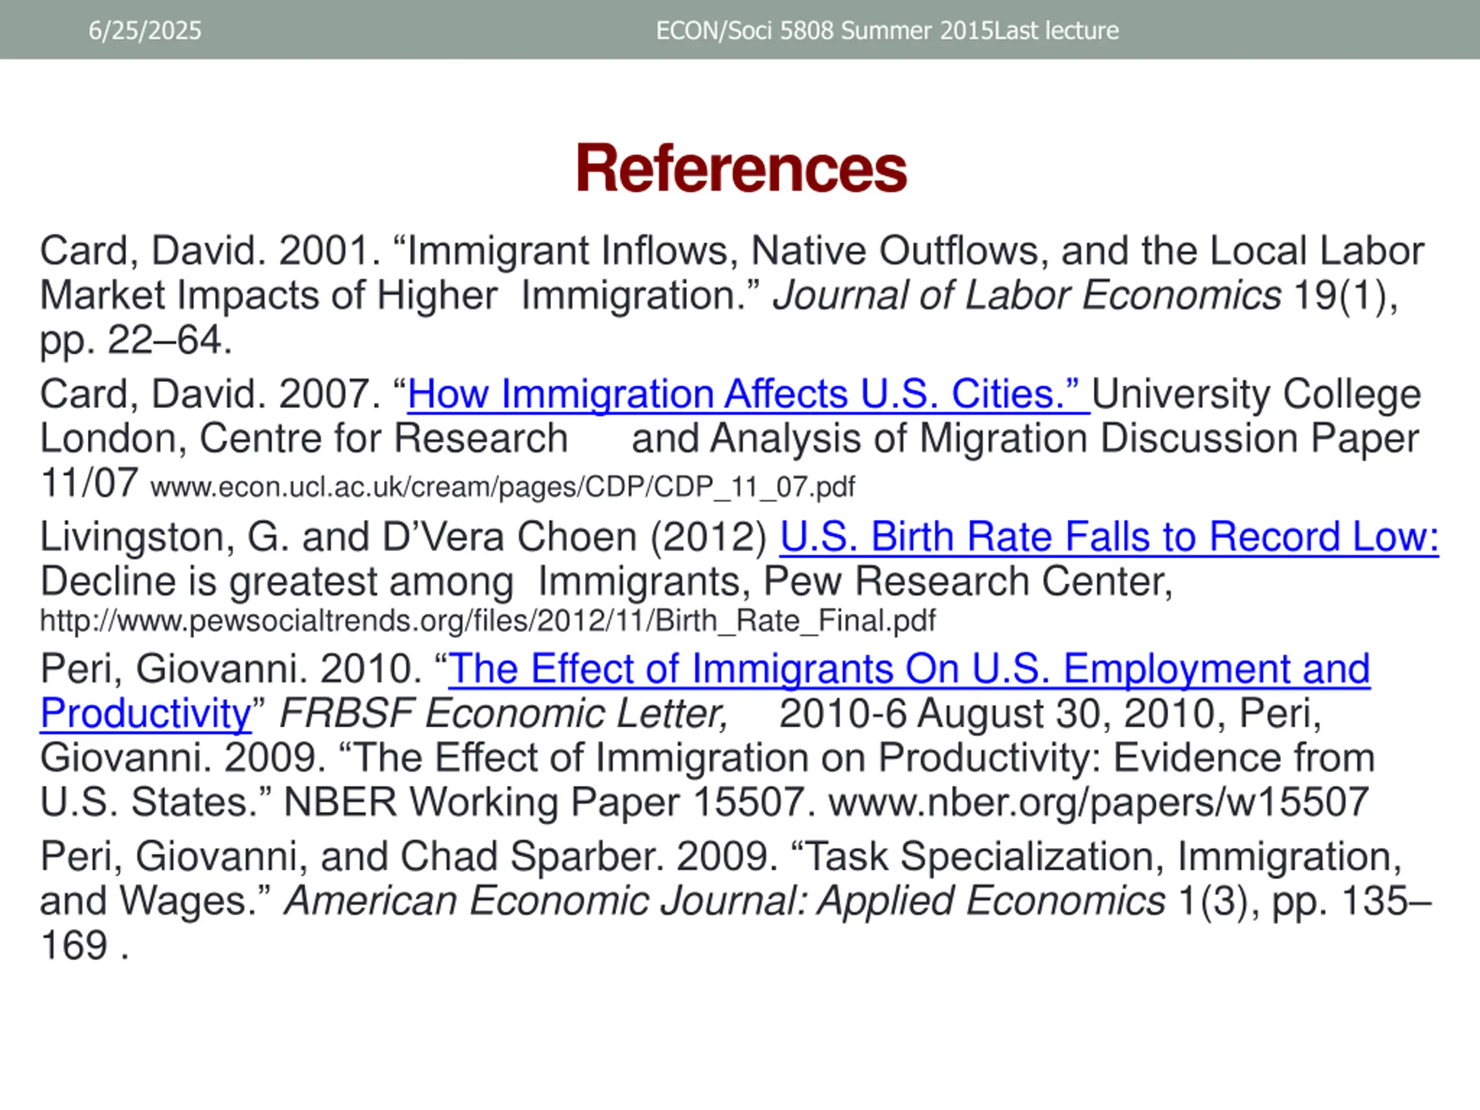The image size is (1480, 1110).
Task: Click the pewsocialtrends.org Birth_Rate_Final.pdf URL
Action: (488, 621)
